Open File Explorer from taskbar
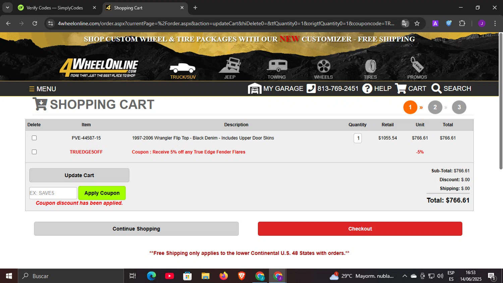The image size is (503, 283). click(x=206, y=276)
